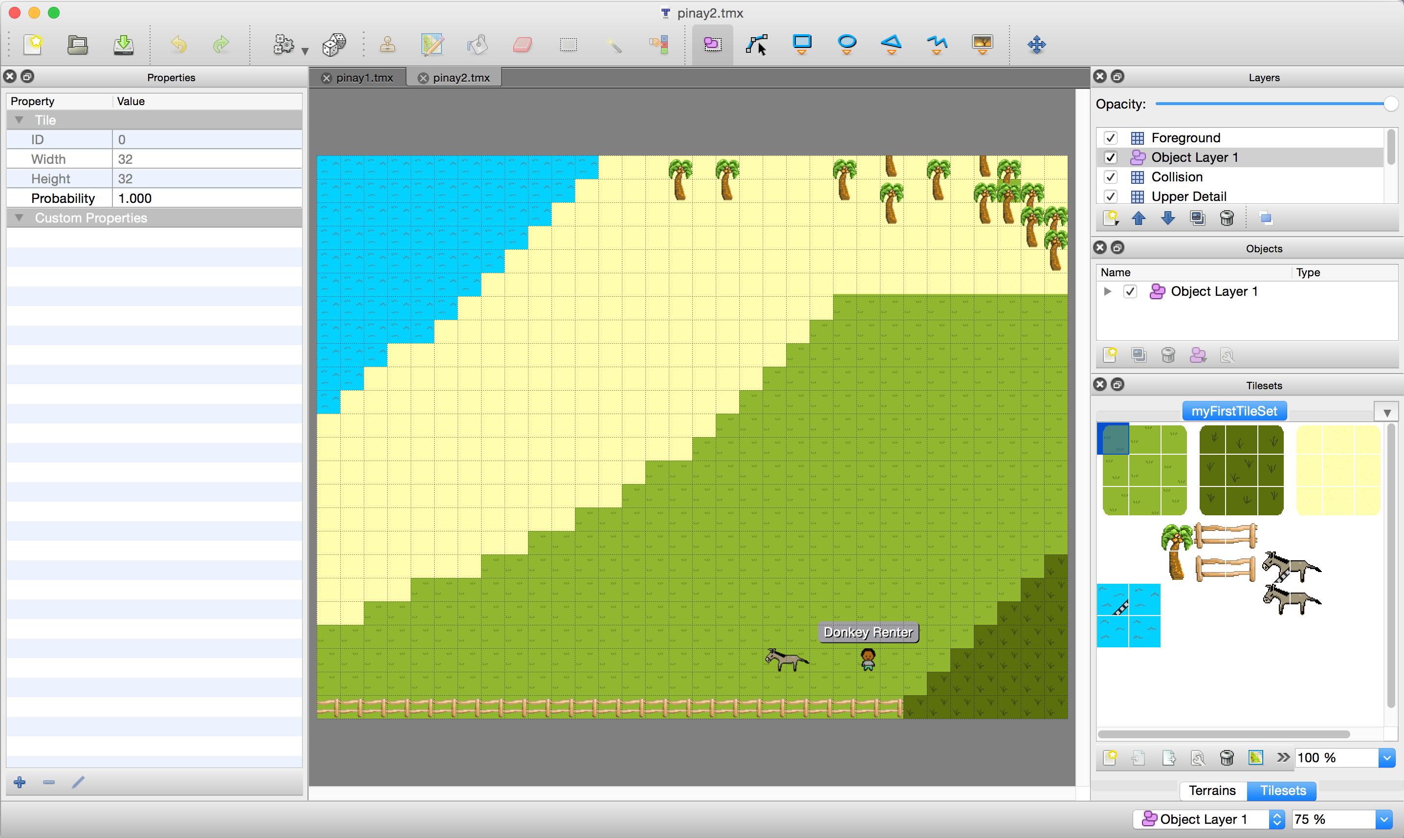Expand Object Layer 1 in Objects tree
Screen dimensions: 1404x838
pyautogui.click(x=1108, y=291)
